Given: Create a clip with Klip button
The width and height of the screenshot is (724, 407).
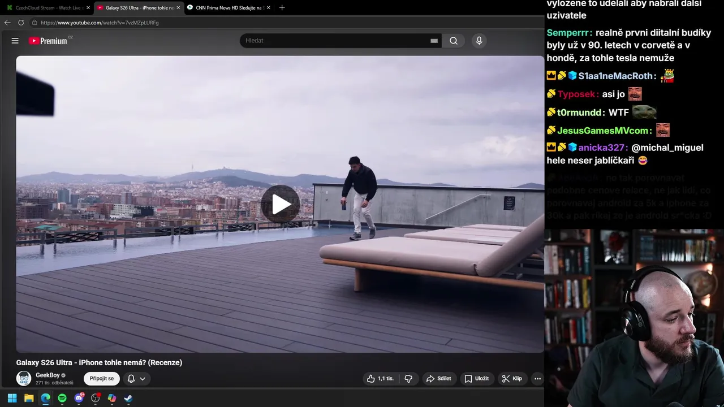Looking at the screenshot, I should point(512,379).
